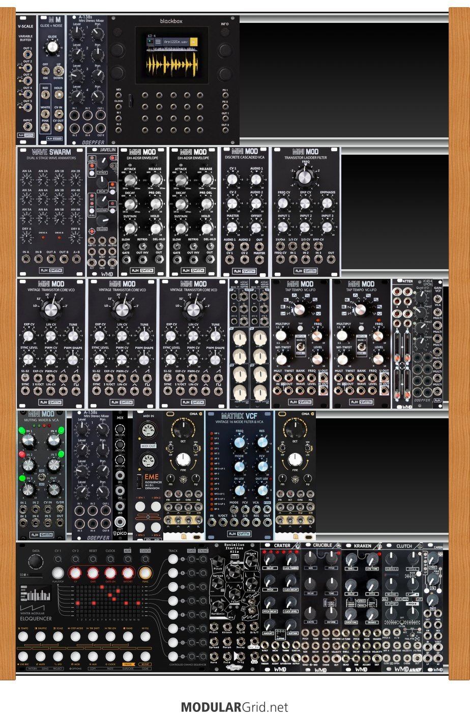
Task: Click the blackbox microSD card slot
Action: pos(131,101)
